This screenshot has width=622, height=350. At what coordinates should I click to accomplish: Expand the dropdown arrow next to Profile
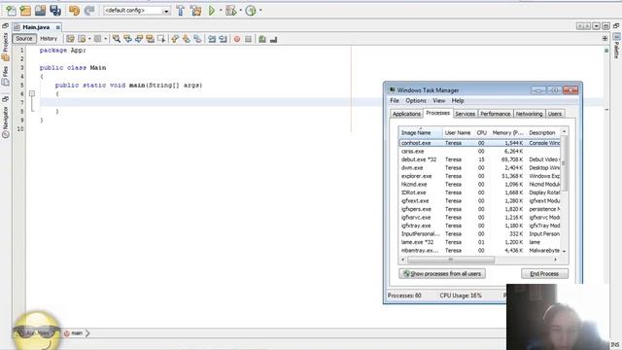(x=260, y=11)
